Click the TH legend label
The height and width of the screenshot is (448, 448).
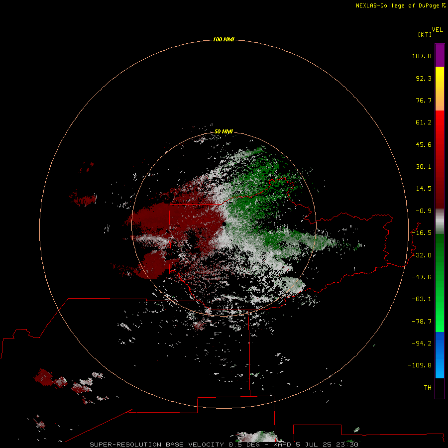(x=428, y=388)
